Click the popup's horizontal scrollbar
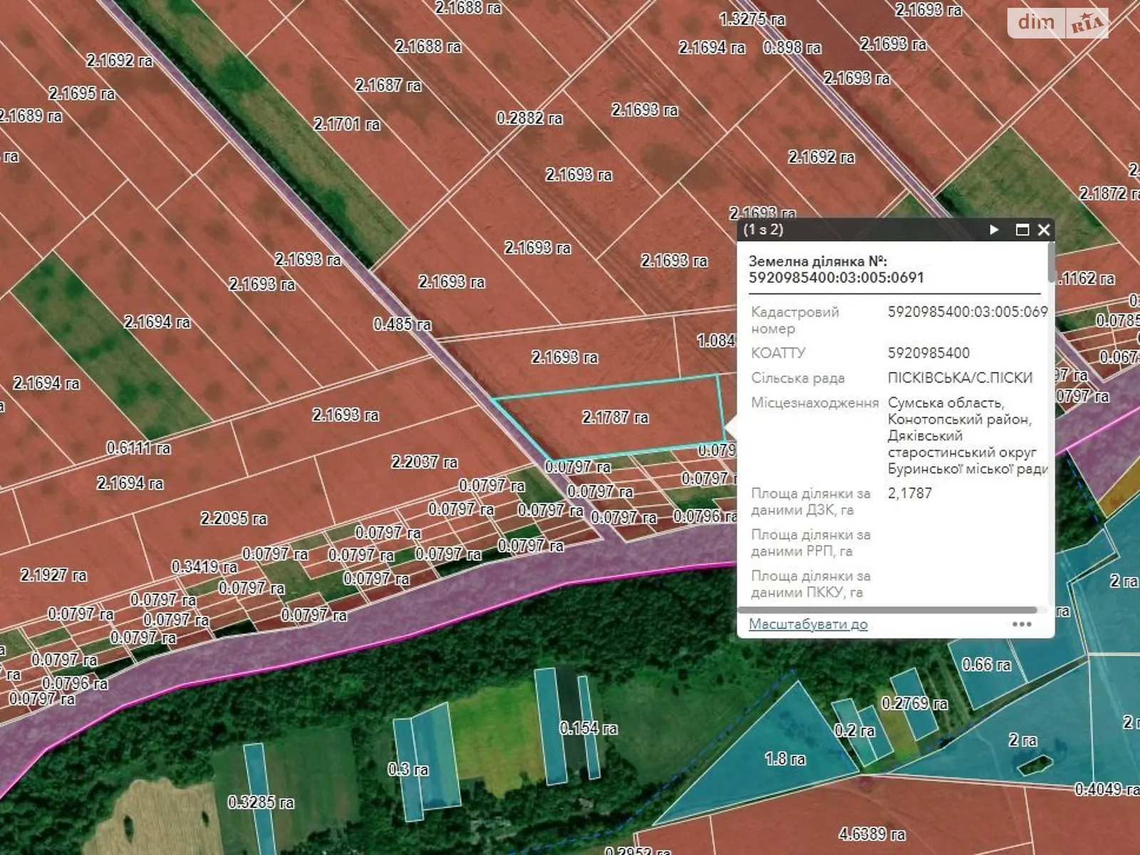 [887, 610]
